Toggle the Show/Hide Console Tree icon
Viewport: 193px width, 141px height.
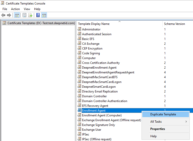point(17,15)
